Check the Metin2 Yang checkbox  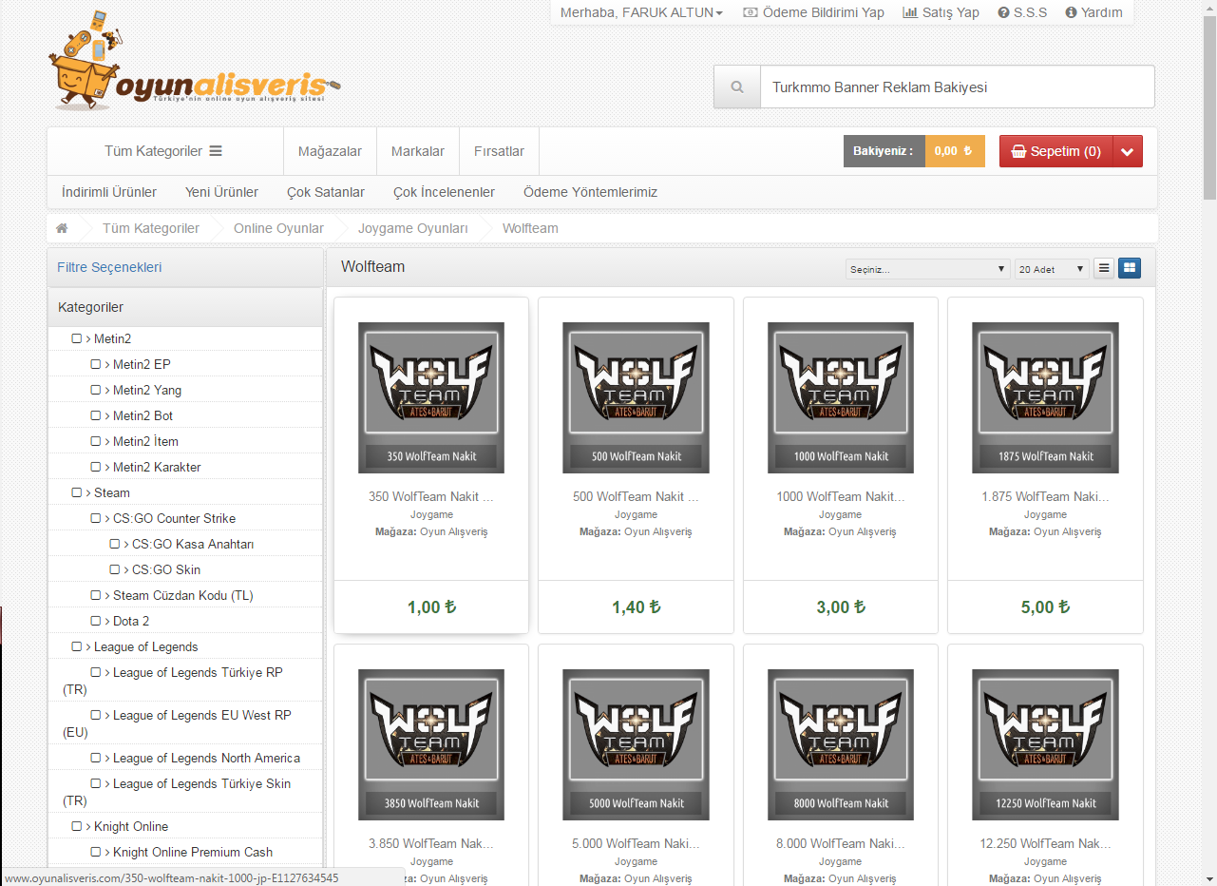(96, 390)
